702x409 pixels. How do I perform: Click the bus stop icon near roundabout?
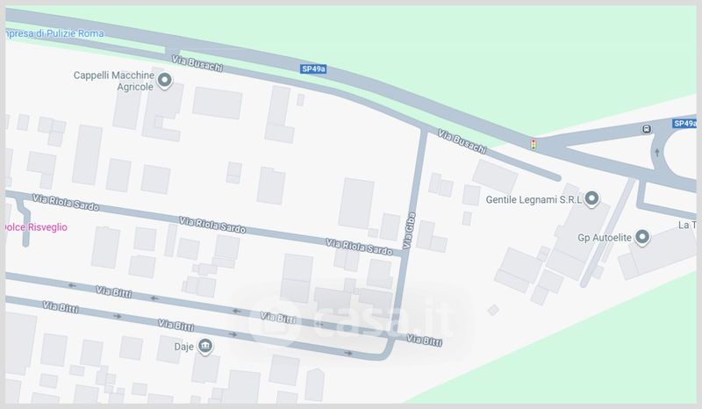pyautogui.click(x=646, y=129)
